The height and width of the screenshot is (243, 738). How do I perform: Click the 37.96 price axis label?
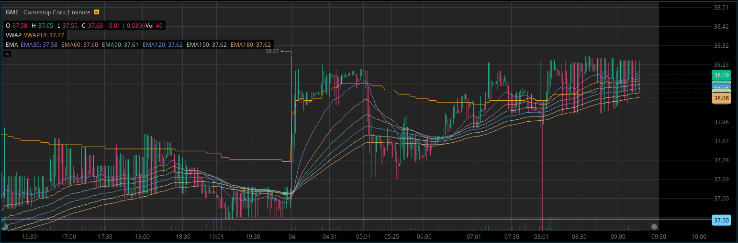(x=721, y=122)
